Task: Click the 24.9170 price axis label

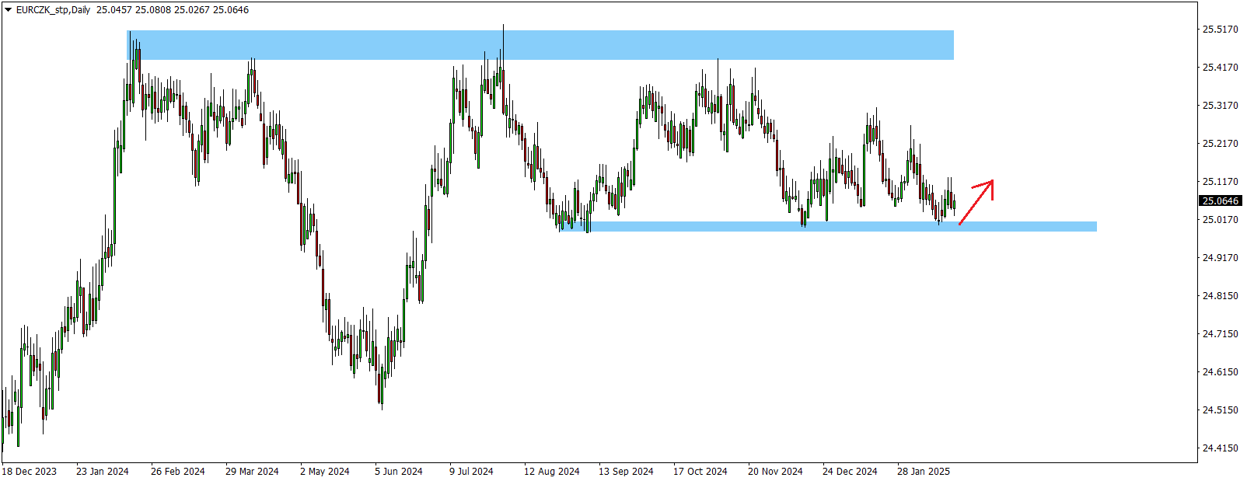Action: pyautogui.click(x=1220, y=258)
